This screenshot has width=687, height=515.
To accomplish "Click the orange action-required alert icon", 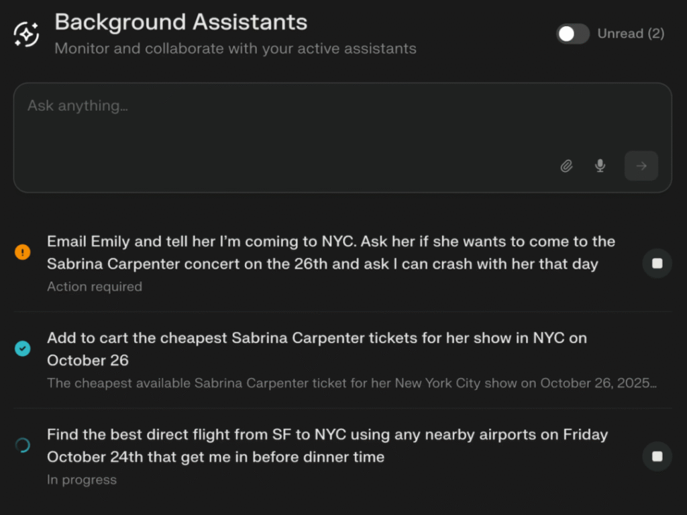I will [23, 252].
